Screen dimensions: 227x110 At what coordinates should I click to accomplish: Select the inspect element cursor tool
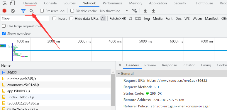(5, 3)
